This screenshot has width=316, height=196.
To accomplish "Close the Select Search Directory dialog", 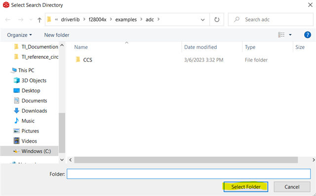I will 311,5.
